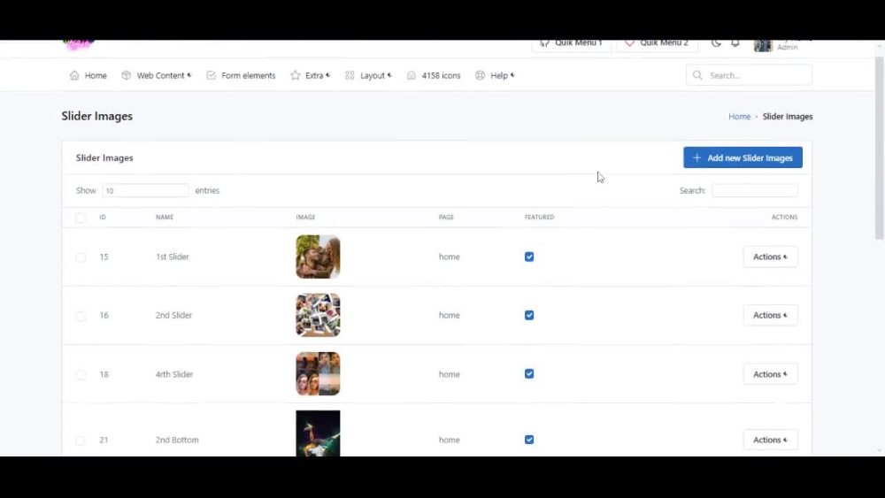Open the Form elements menu item

pos(241,75)
